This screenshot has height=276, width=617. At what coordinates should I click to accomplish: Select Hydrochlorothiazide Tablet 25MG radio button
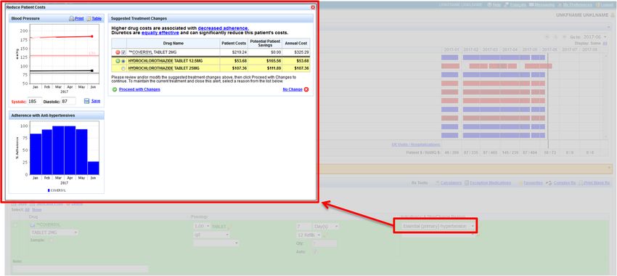pos(123,68)
